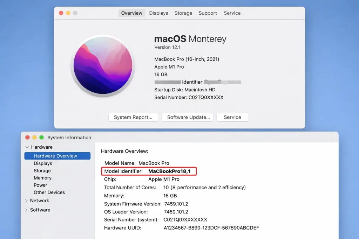Click the Service button below the serial number
The width and height of the screenshot is (359, 239).
pos(232,117)
